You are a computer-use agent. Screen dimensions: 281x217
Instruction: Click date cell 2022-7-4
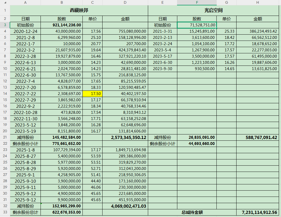click(x=25, y=81)
